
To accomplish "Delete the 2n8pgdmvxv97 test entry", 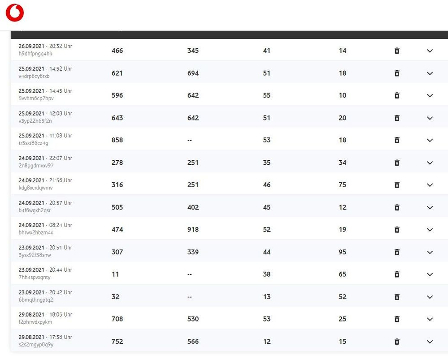I will point(397,163).
